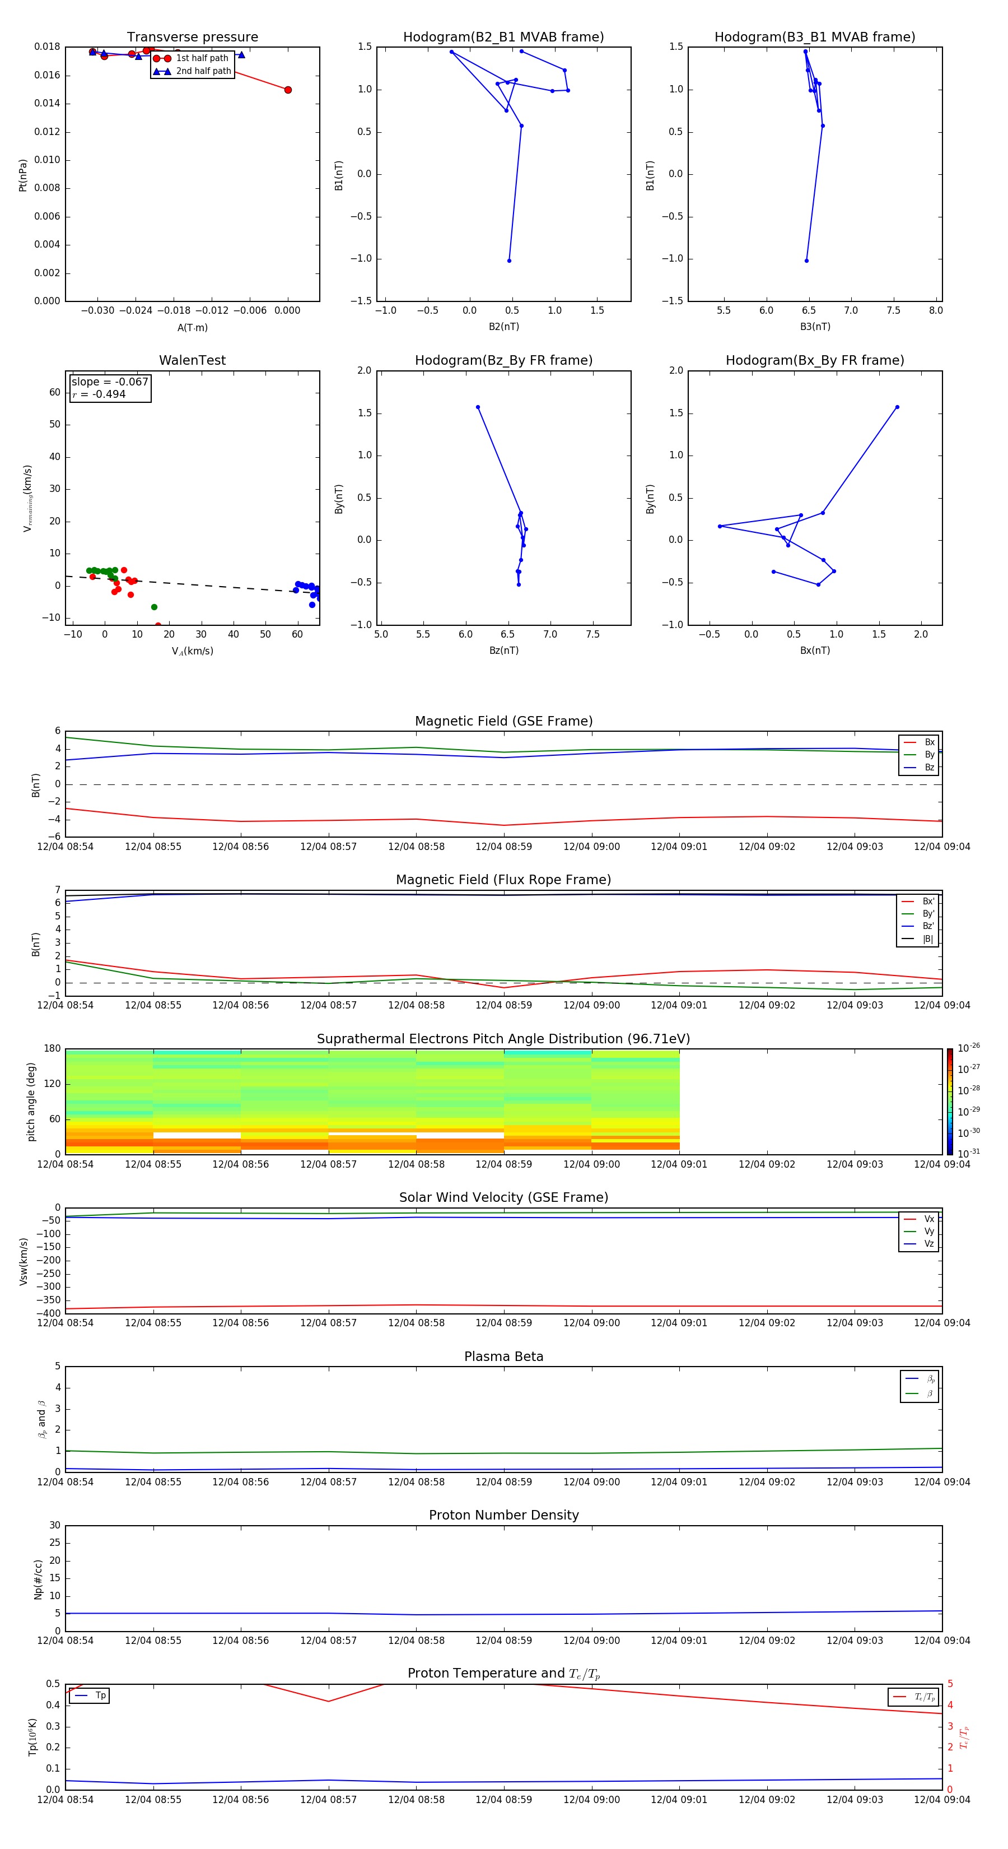Click the "B3(nT)" x-axis label
Screen dimensions: 1008x1849
point(815,327)
